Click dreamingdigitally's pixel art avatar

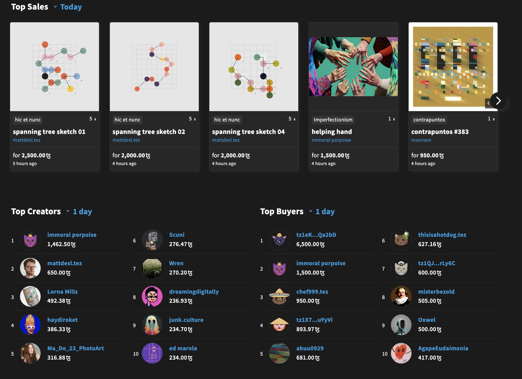pos(152,296)
